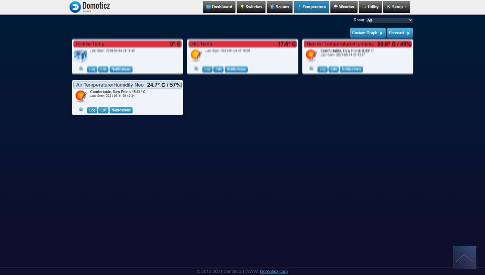
Task: Edit the Neo Air Temperature/Humidity device
Action: point(334,69)
